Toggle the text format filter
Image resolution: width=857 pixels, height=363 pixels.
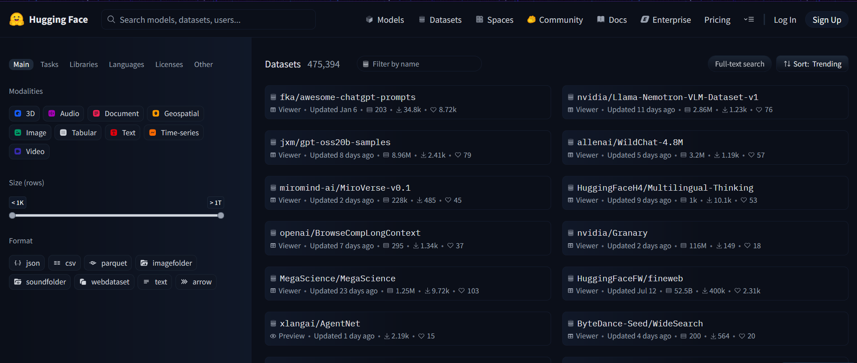(155, 282)
